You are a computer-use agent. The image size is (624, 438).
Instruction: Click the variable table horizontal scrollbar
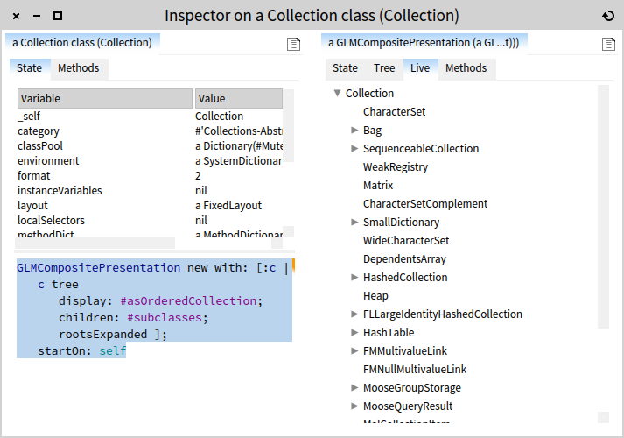click(x=95, y=243)
